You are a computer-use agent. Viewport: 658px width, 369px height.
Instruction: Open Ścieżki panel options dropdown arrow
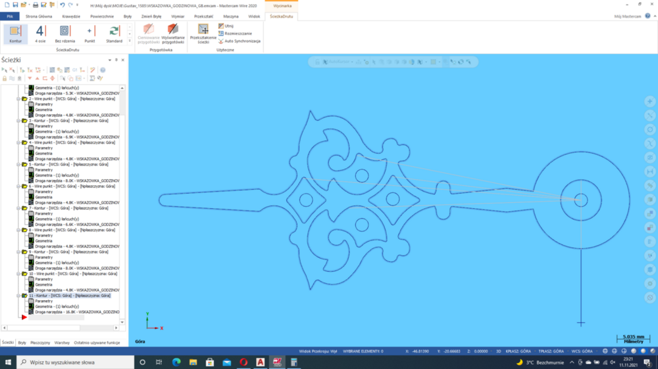click(x=110, y=60)
